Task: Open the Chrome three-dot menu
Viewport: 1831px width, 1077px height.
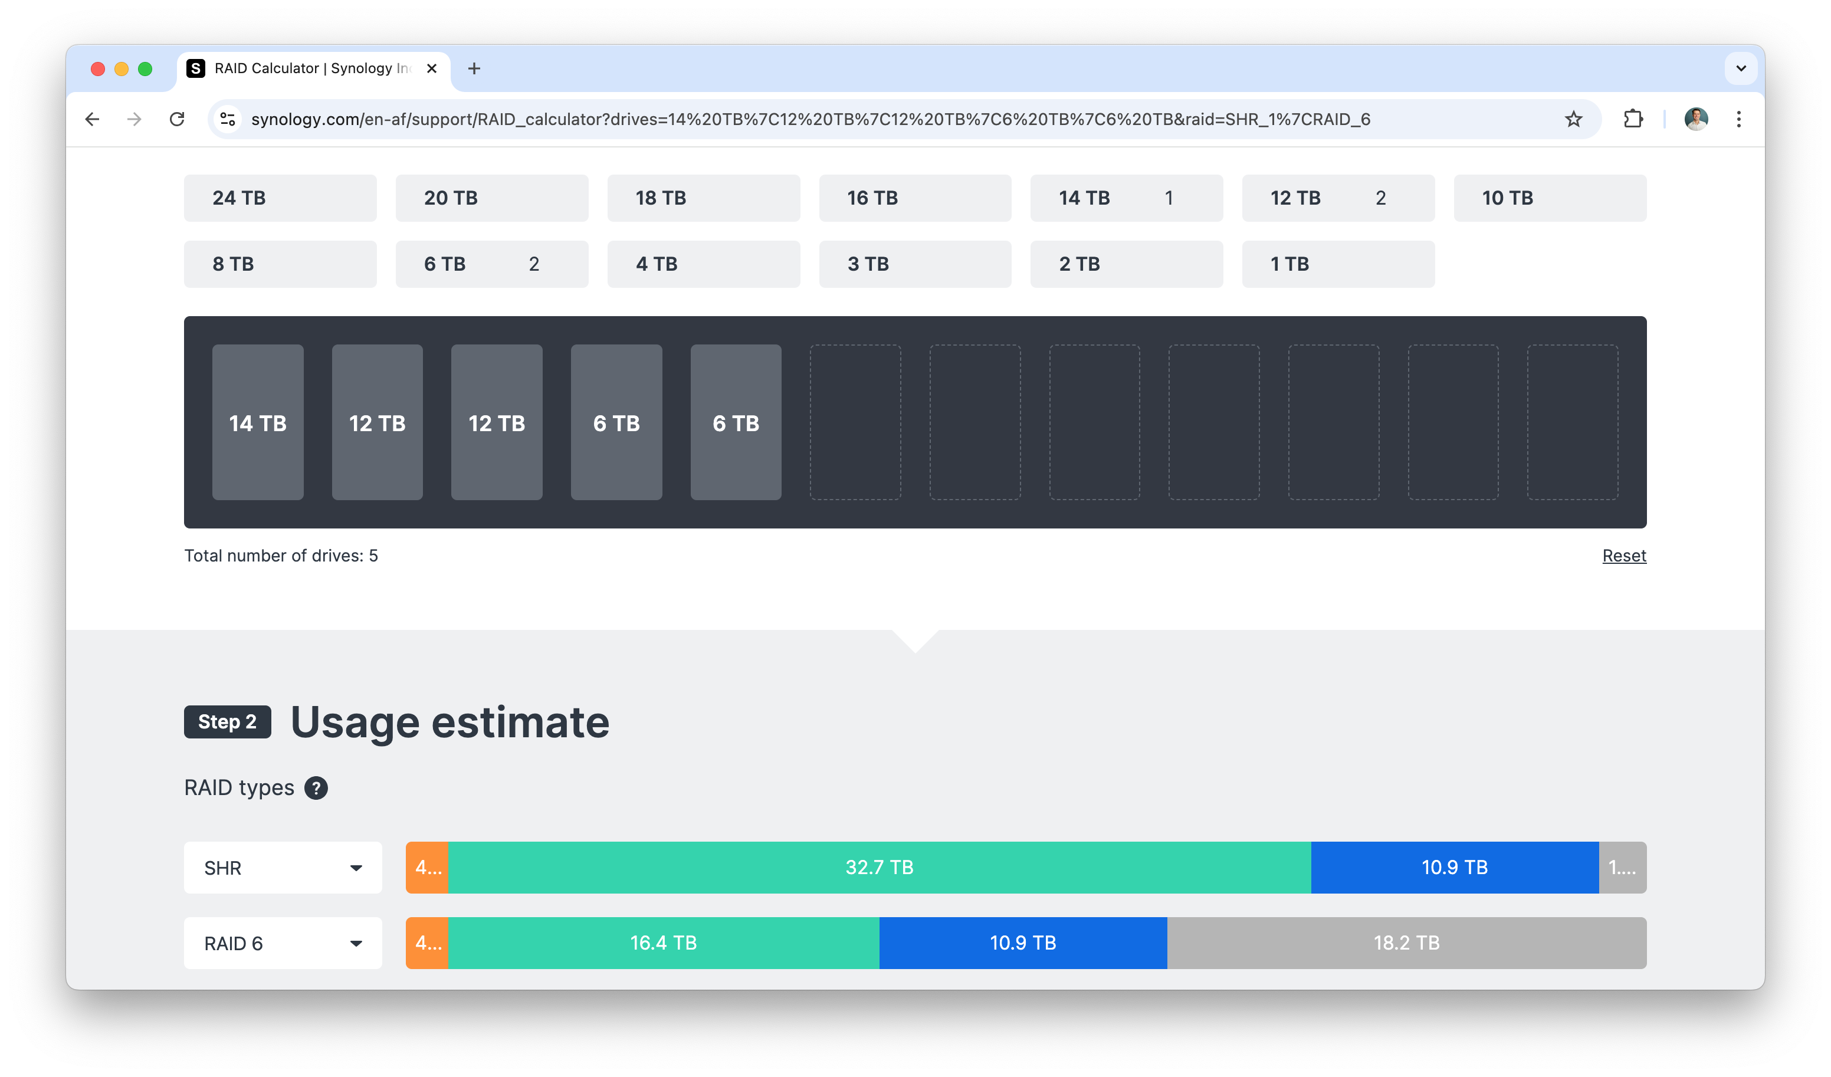Action: coord(1738,119)
